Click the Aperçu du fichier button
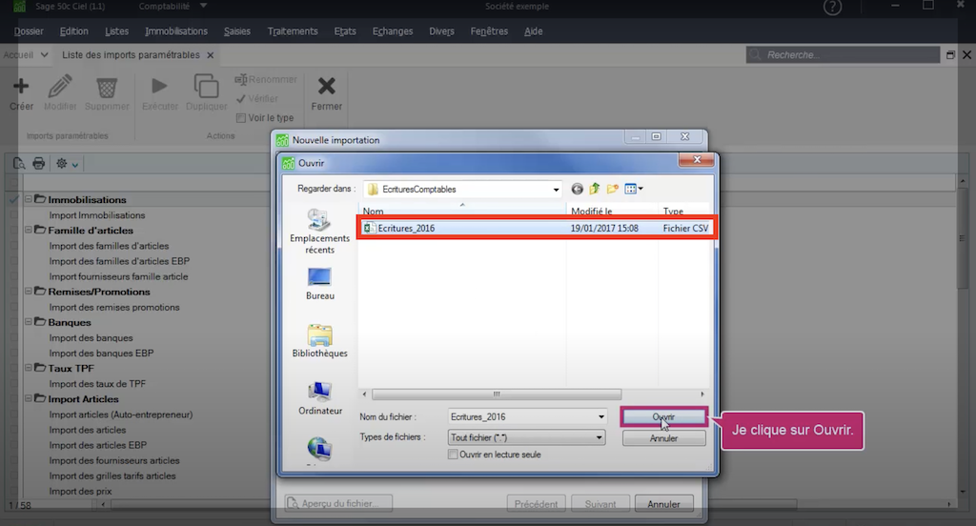This screenshot has height=526, width=976. pos(338,503)
